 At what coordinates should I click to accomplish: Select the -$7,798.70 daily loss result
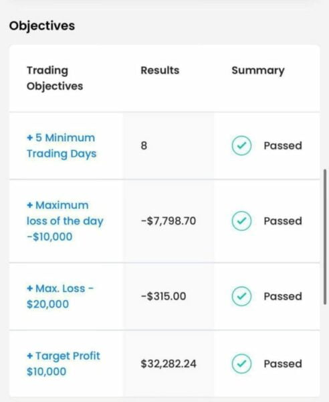click(169, 221)
